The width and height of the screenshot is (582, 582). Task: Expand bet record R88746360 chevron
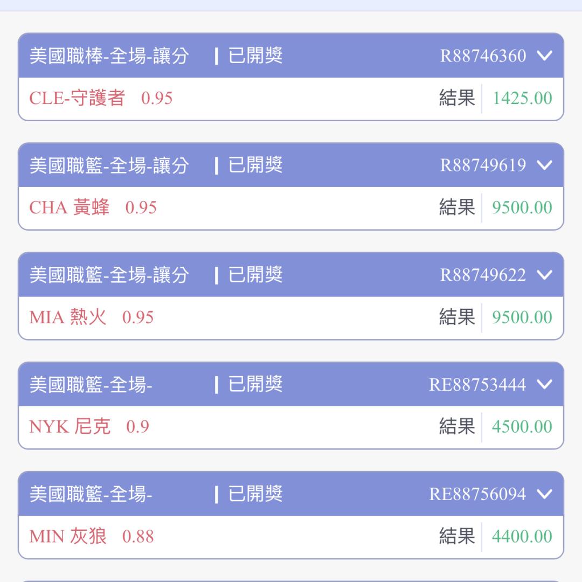point(545,56)
